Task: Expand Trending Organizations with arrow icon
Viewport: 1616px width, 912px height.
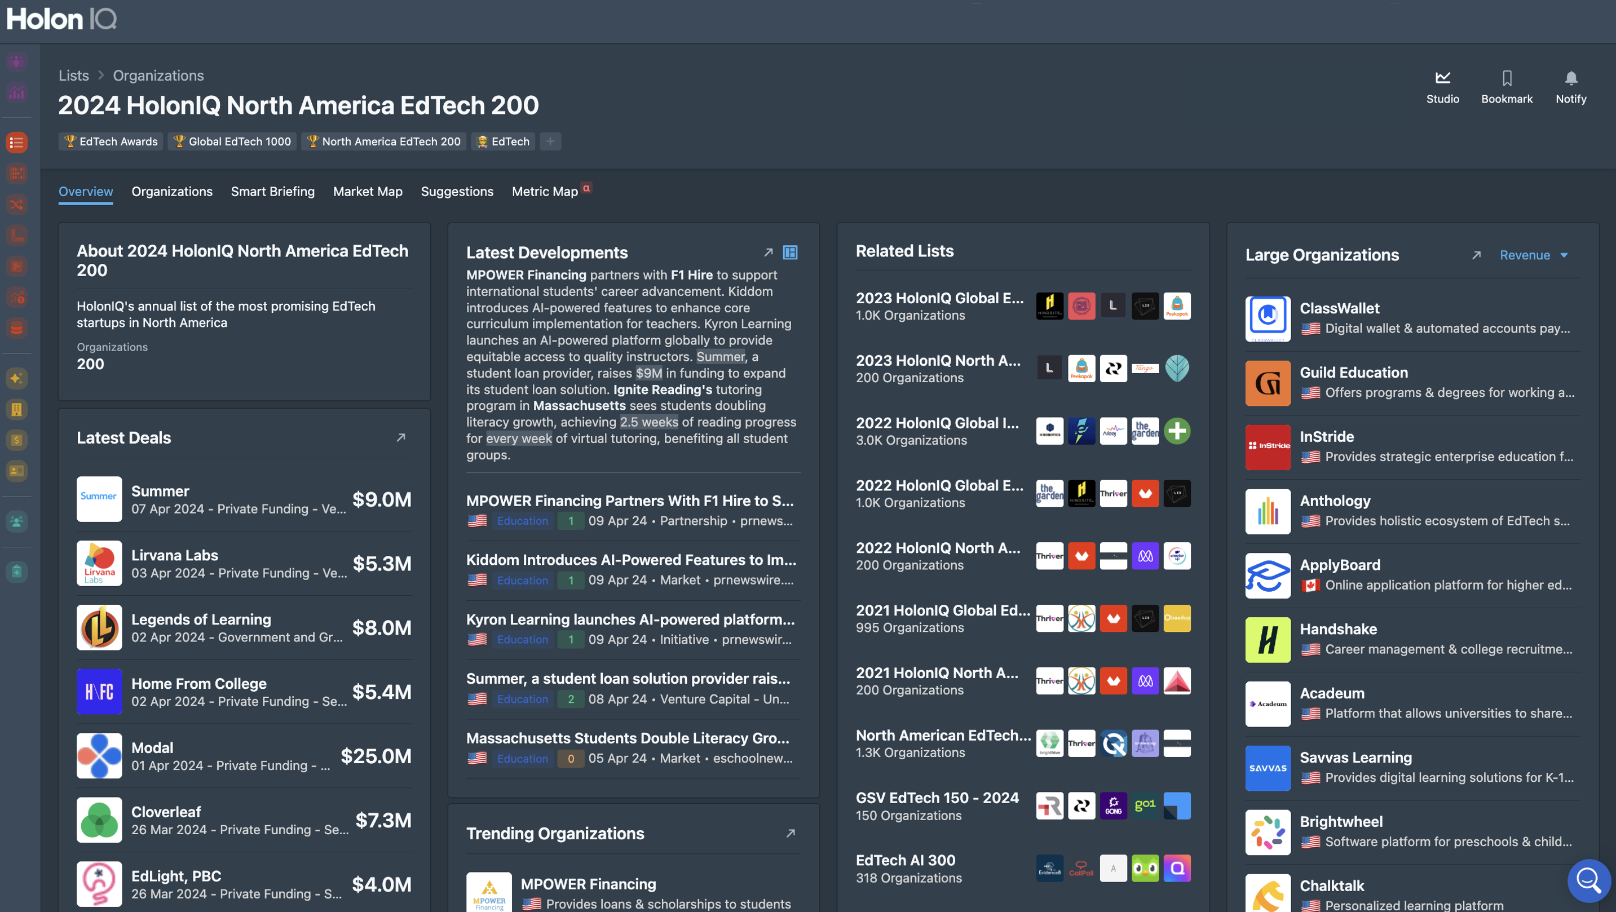Action: (791, 833)
